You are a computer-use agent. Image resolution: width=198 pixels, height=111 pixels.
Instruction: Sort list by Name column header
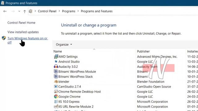58,51
